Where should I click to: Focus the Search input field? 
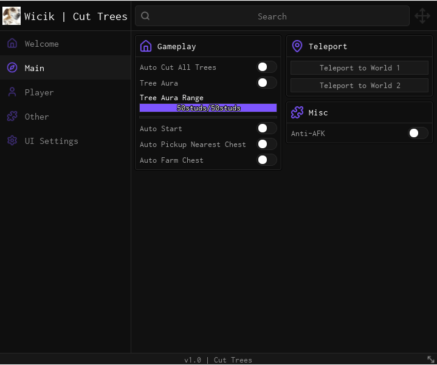pos(272,16)
